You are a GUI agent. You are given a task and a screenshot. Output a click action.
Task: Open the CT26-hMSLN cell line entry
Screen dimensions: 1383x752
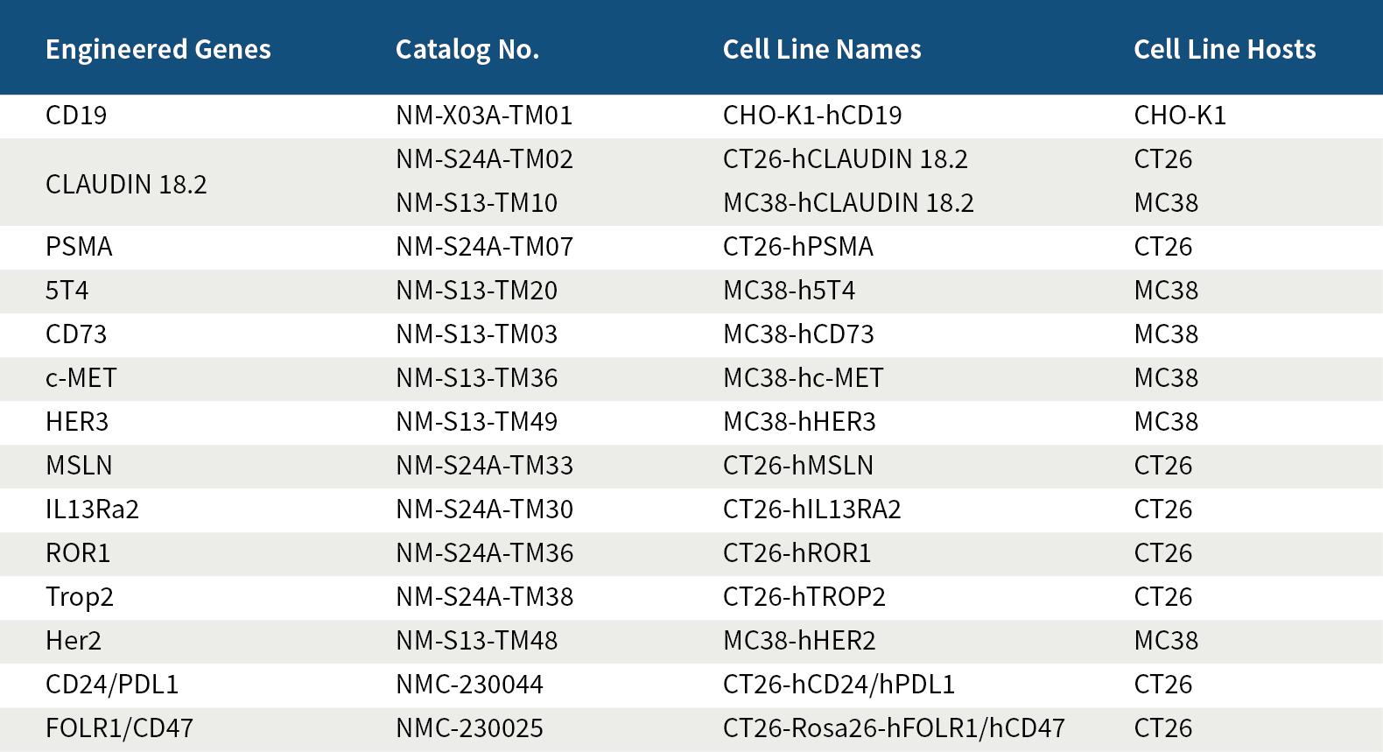pyautogui.click(x=797, y=466)
